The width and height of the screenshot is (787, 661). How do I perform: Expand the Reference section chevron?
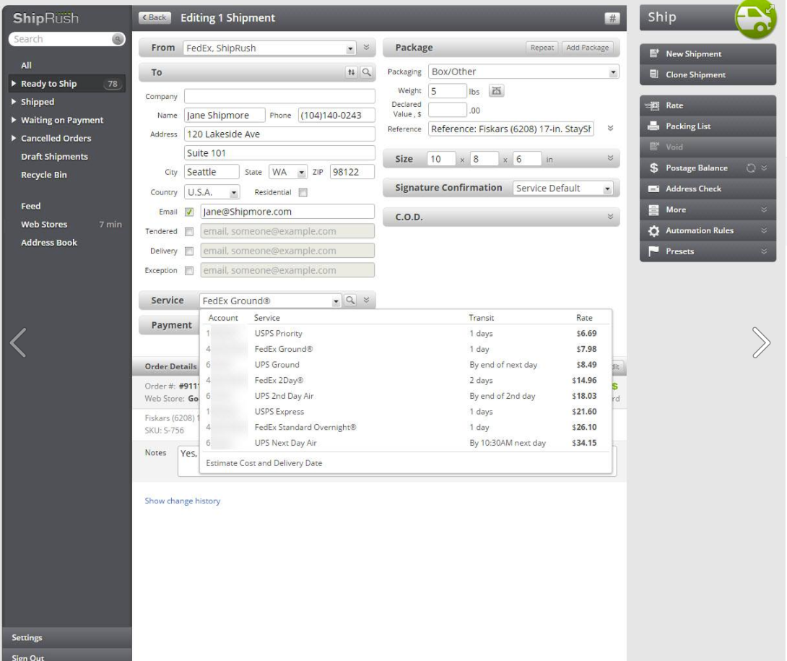tap(610, 129)
